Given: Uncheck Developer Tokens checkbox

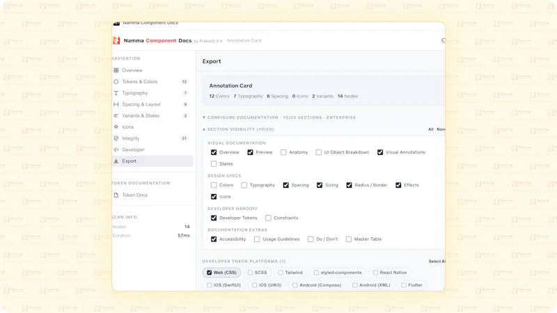Looking at the screenshot, I should tap(214, 218).
